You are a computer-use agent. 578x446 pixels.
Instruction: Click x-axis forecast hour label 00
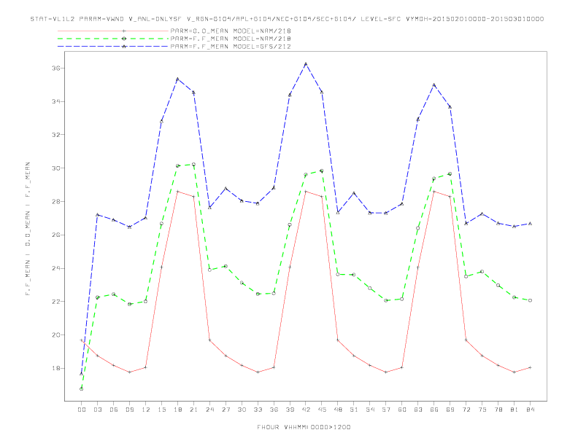point(82,410)
